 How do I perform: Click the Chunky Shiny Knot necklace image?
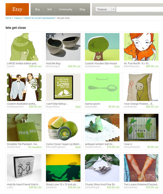[x=102, y=168]
